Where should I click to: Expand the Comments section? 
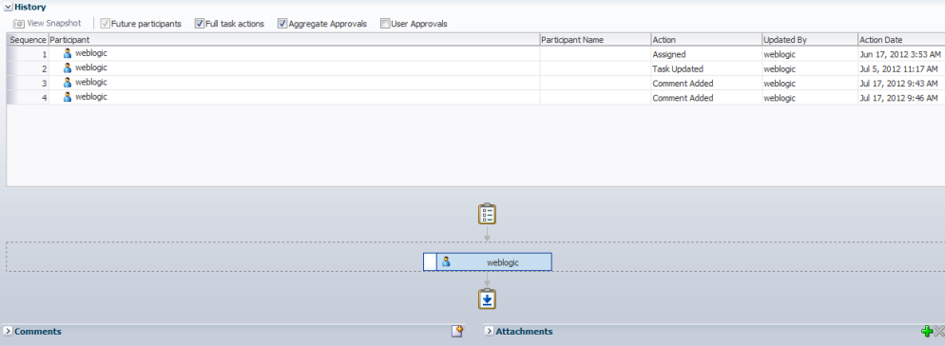[x=8, y=331]
